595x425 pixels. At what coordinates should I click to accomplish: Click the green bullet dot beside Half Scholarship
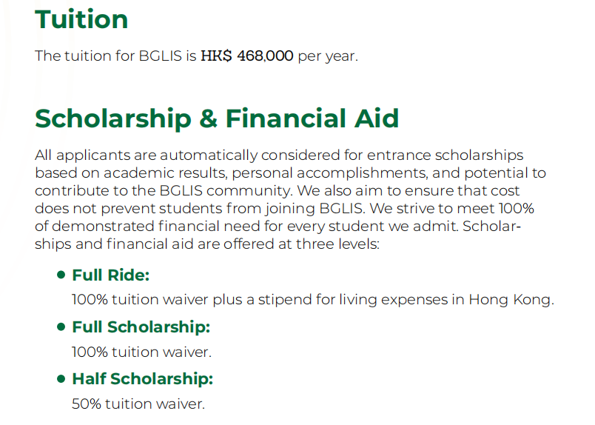(x=61, y=378)
